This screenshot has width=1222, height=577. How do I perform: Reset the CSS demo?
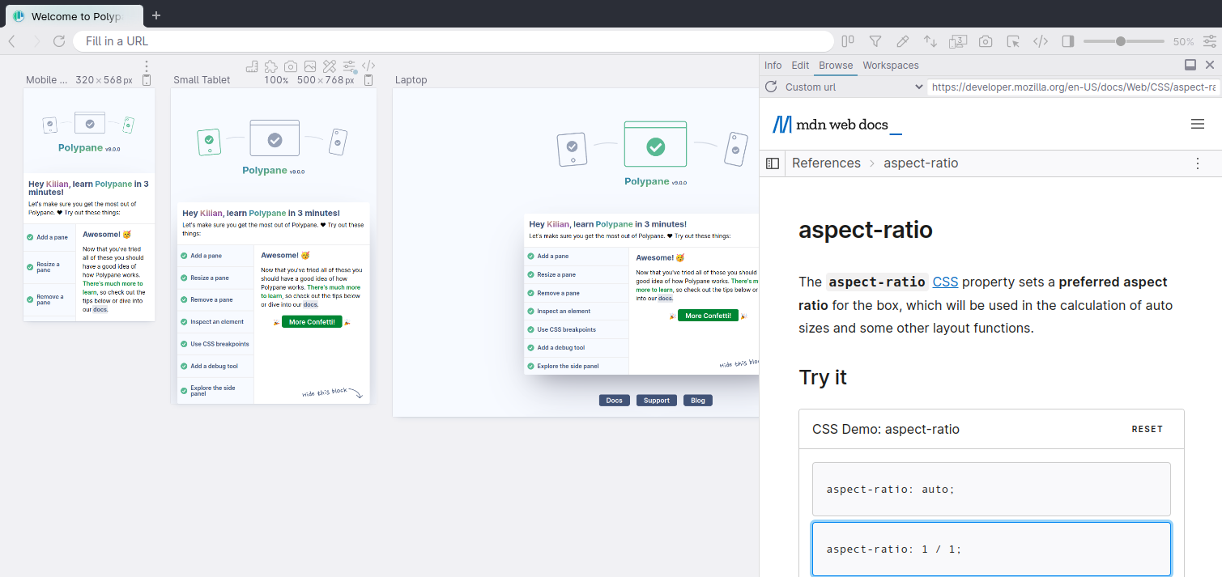click(x=1147, y=429)
